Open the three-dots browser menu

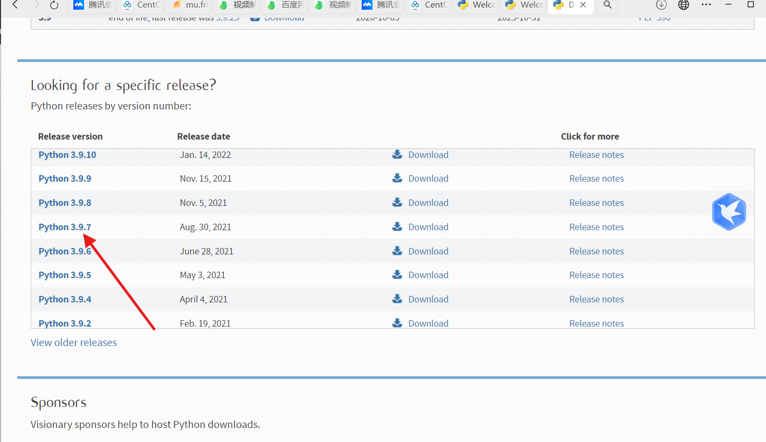[706, 5]
